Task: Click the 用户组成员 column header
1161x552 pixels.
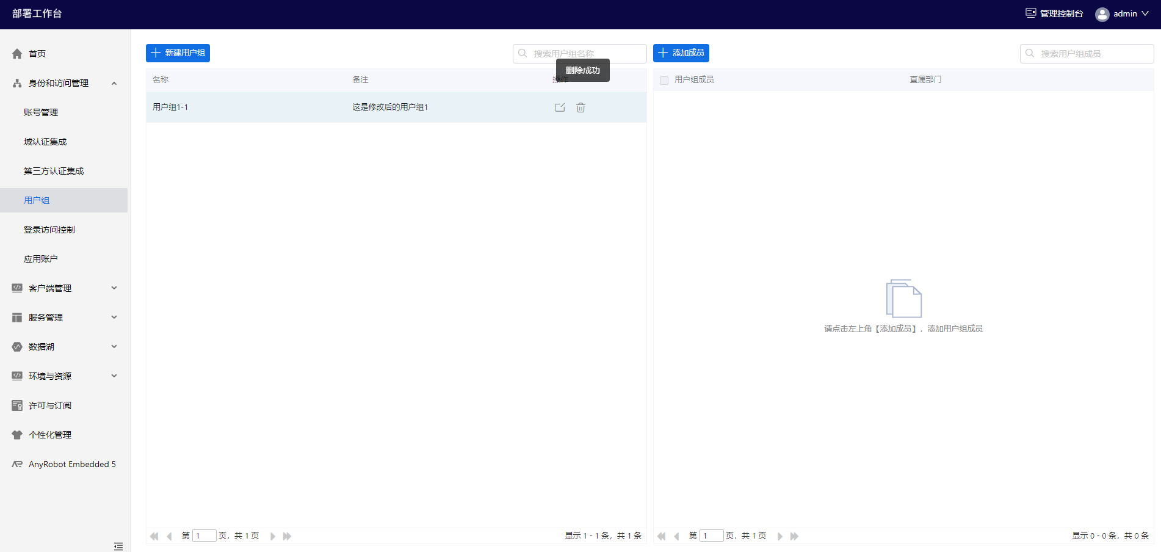Action: click(694, 79)
